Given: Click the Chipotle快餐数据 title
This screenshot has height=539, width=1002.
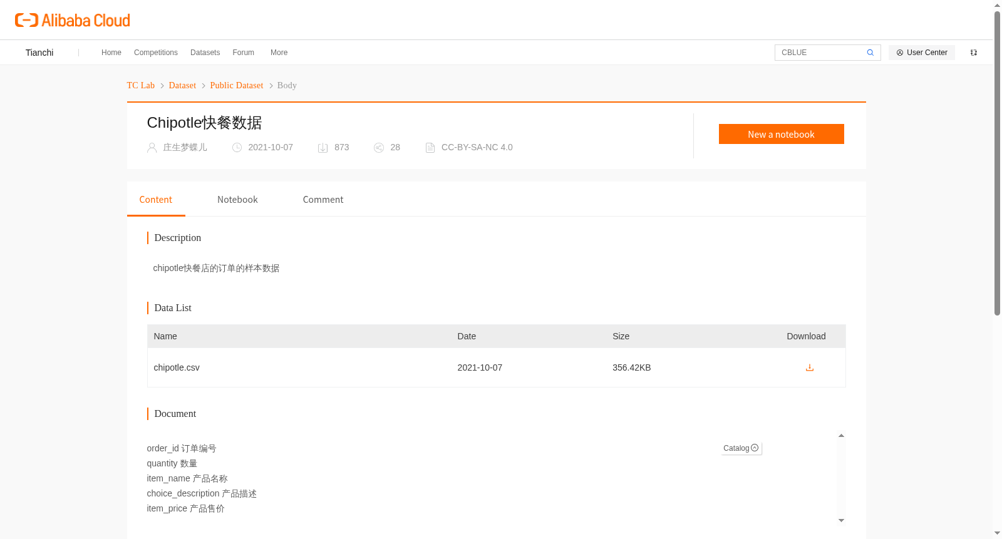Looking at the screenshot, I should point(204,123).
